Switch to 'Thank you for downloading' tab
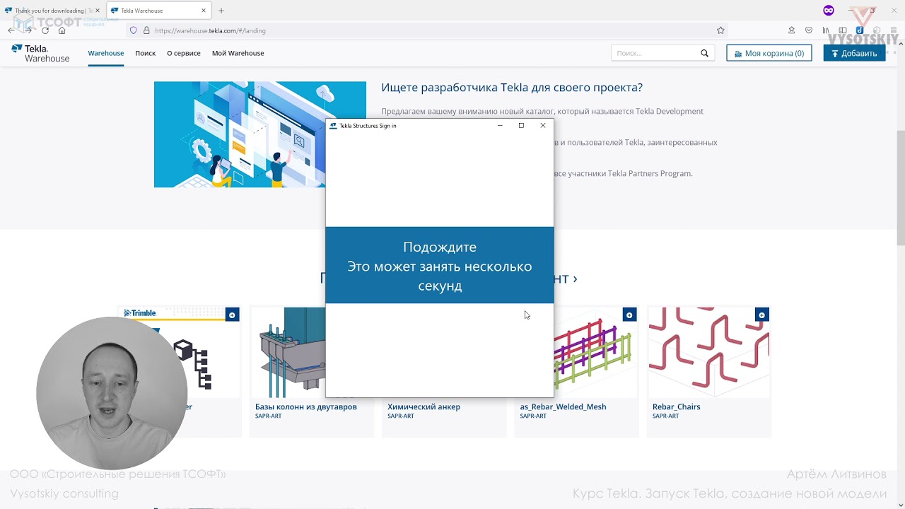This screenshot has width=905, height=509. (52, 11)
